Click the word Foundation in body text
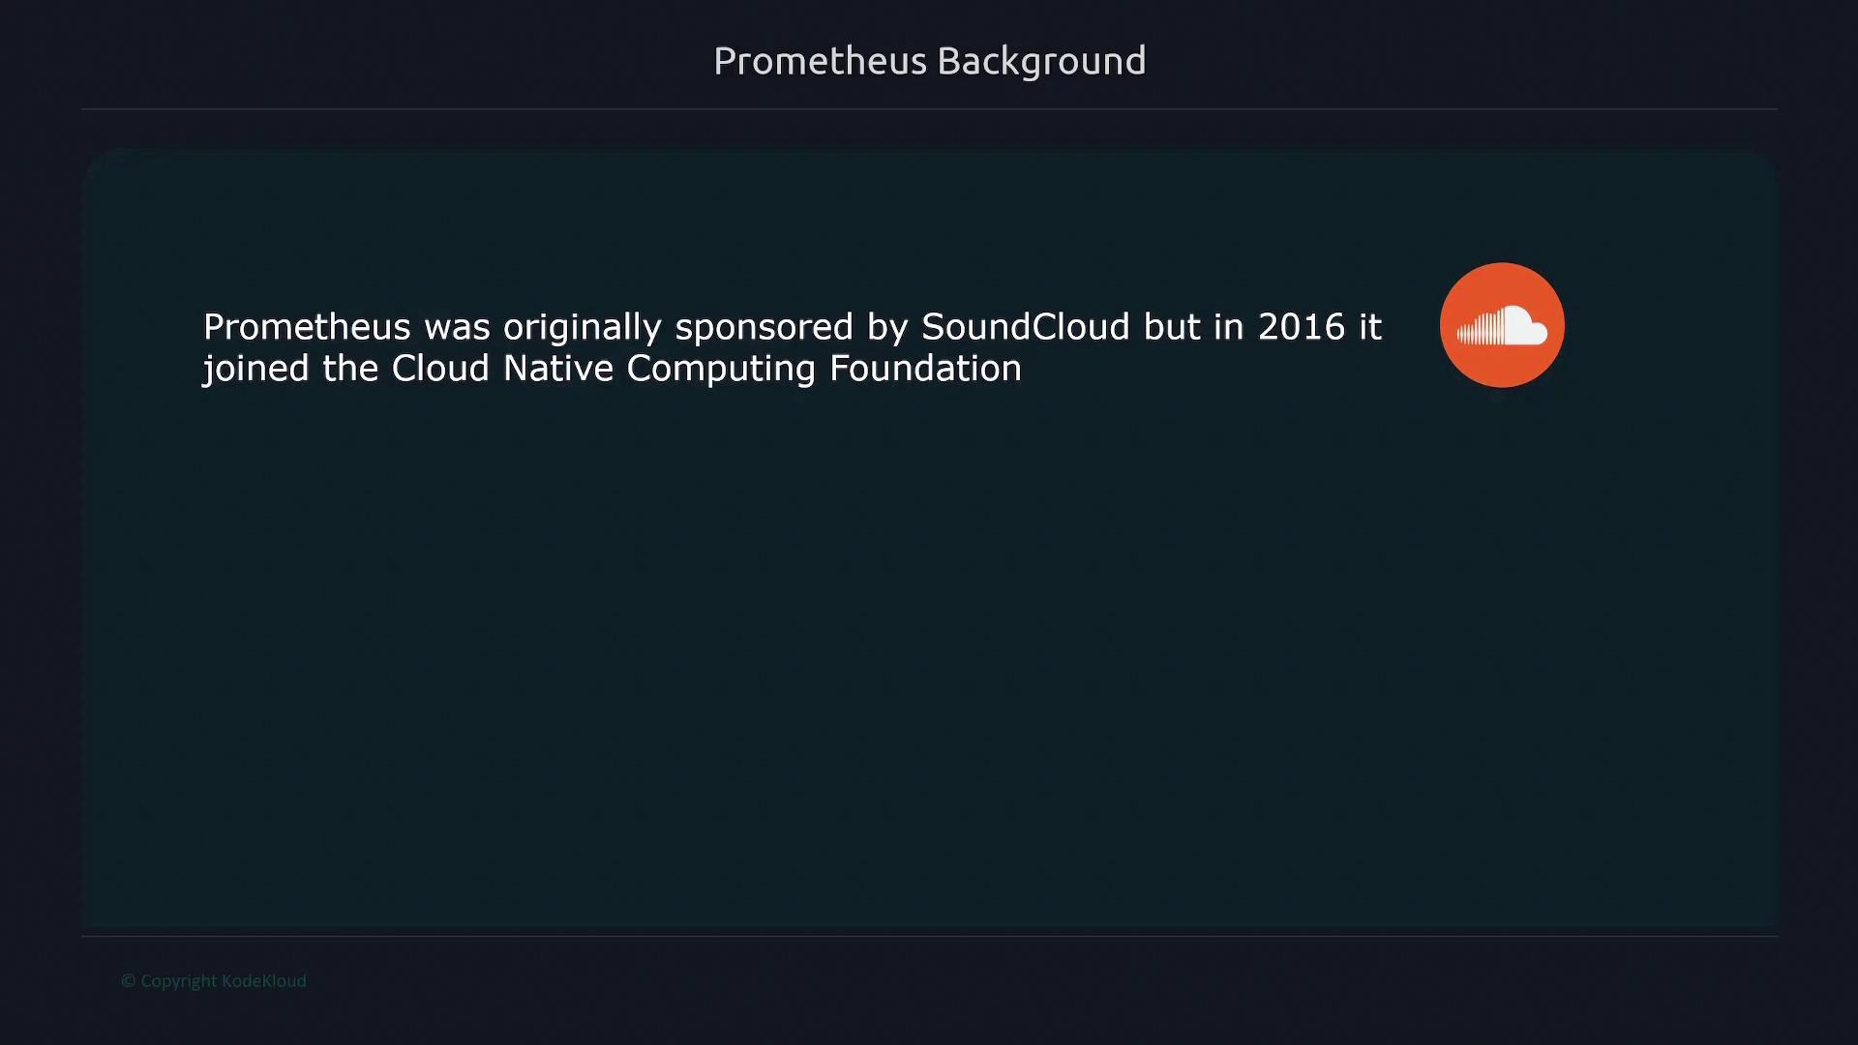The image size is (1858, 1045). [924, 369]
